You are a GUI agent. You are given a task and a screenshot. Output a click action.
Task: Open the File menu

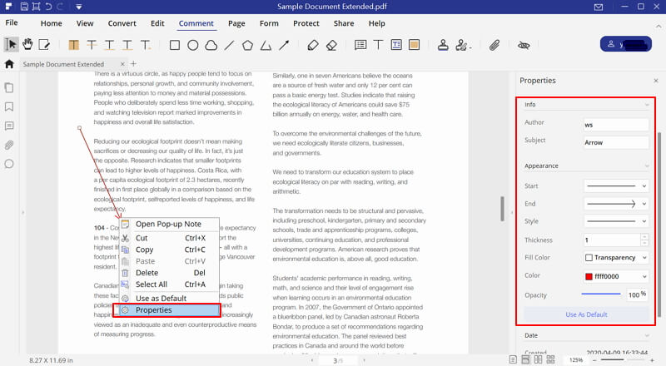coord(12,23)
